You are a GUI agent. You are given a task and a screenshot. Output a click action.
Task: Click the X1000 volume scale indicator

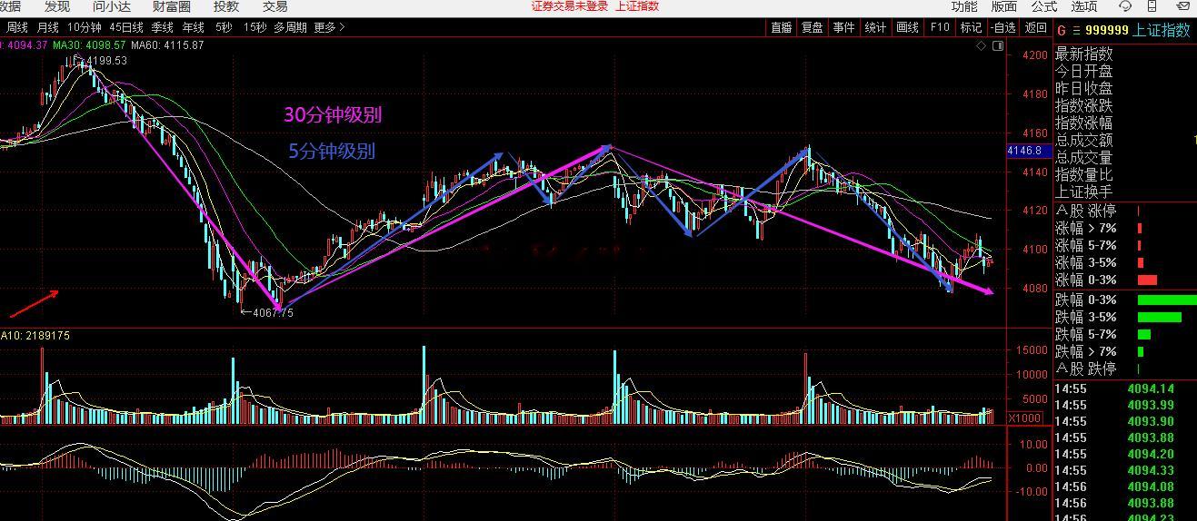(1025, 418)
